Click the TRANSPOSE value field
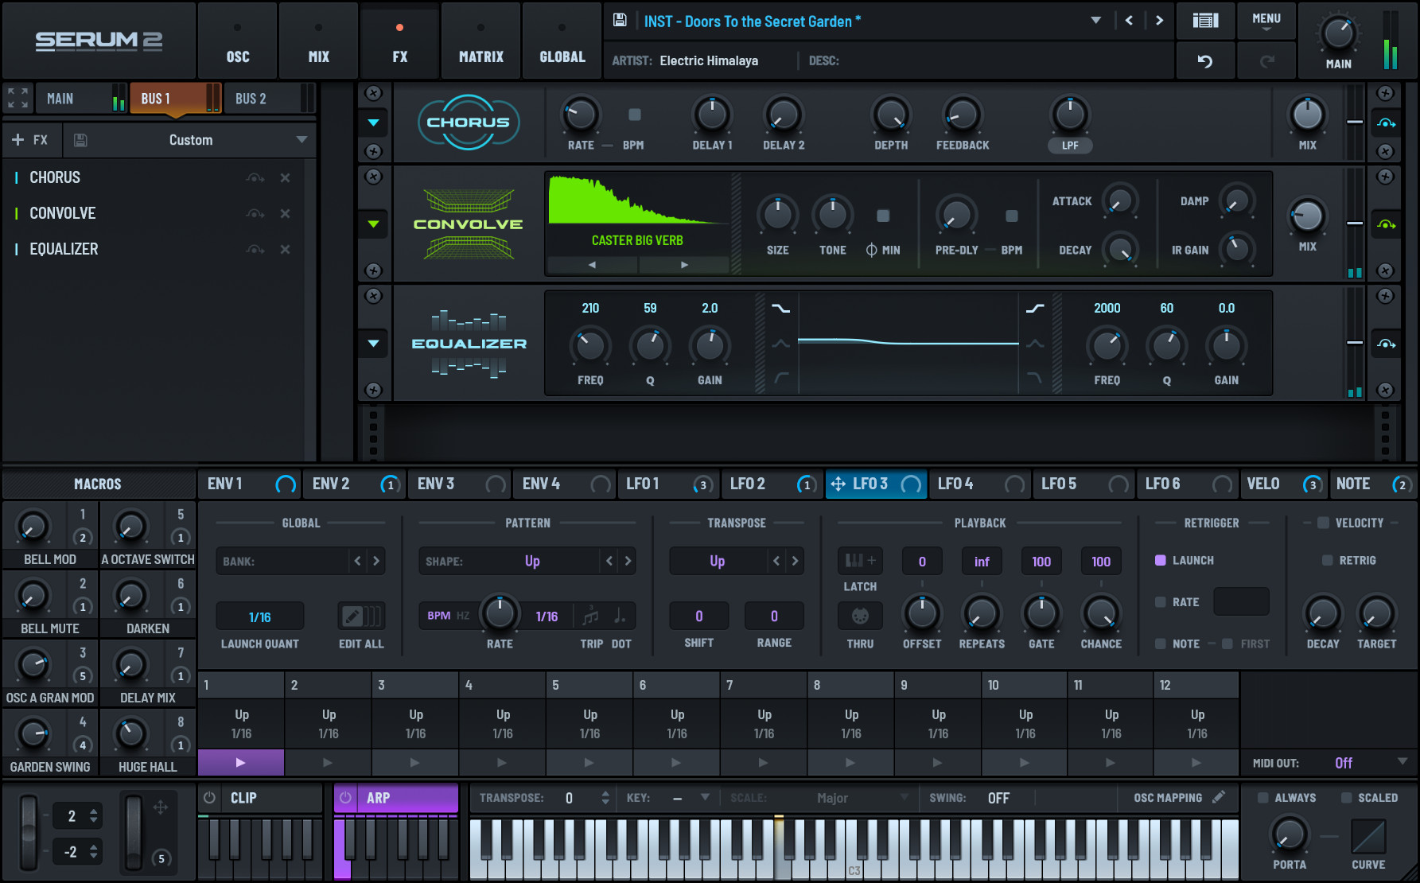This screenshot has height=883, width=1420. coord(569,797)
